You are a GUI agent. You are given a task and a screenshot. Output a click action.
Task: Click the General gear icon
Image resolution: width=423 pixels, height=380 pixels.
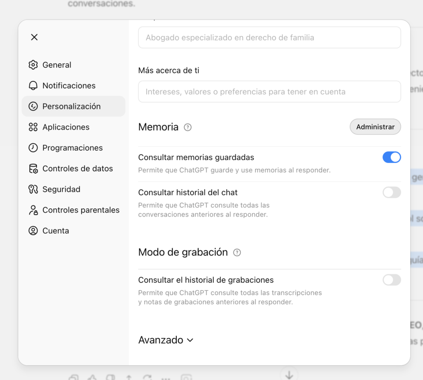33,65
